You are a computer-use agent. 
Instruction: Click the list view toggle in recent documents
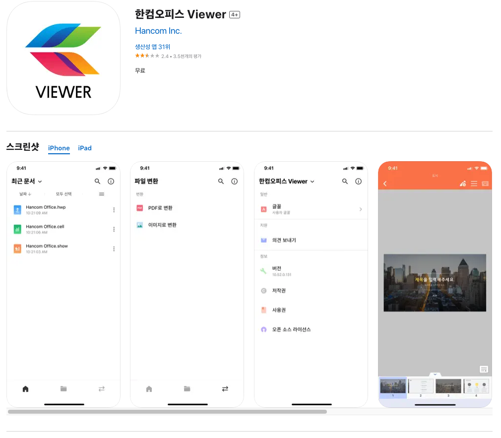[x=102, y=194]
